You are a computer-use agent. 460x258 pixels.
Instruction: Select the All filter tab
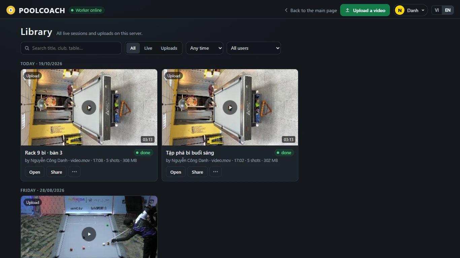tap(133, 48)
